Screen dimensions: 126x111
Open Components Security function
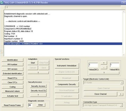click(x=67, y=84)
